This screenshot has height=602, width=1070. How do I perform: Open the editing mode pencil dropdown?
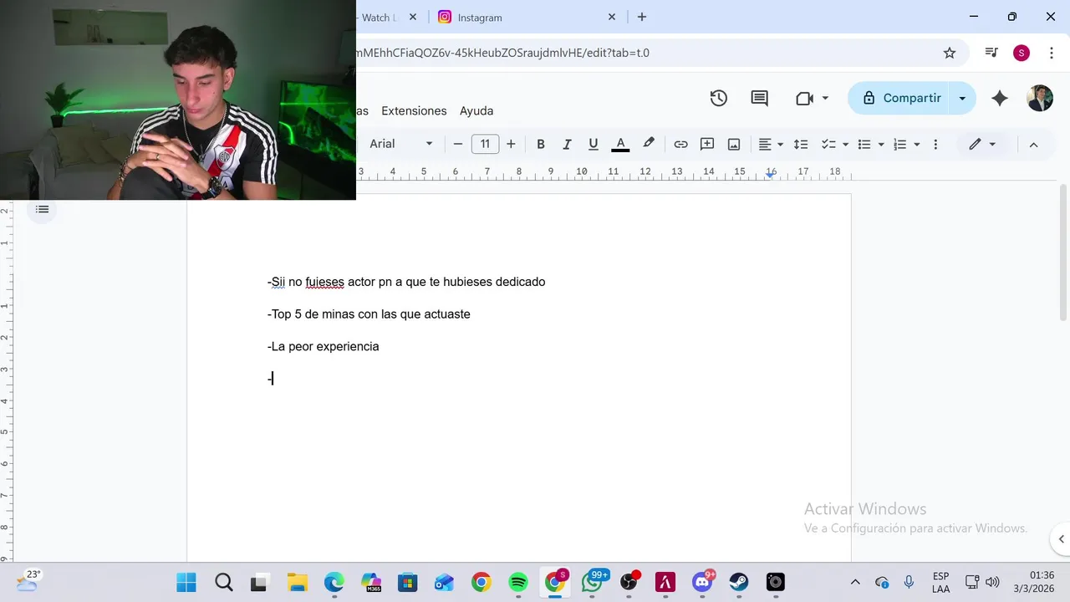tap(982, 144)
